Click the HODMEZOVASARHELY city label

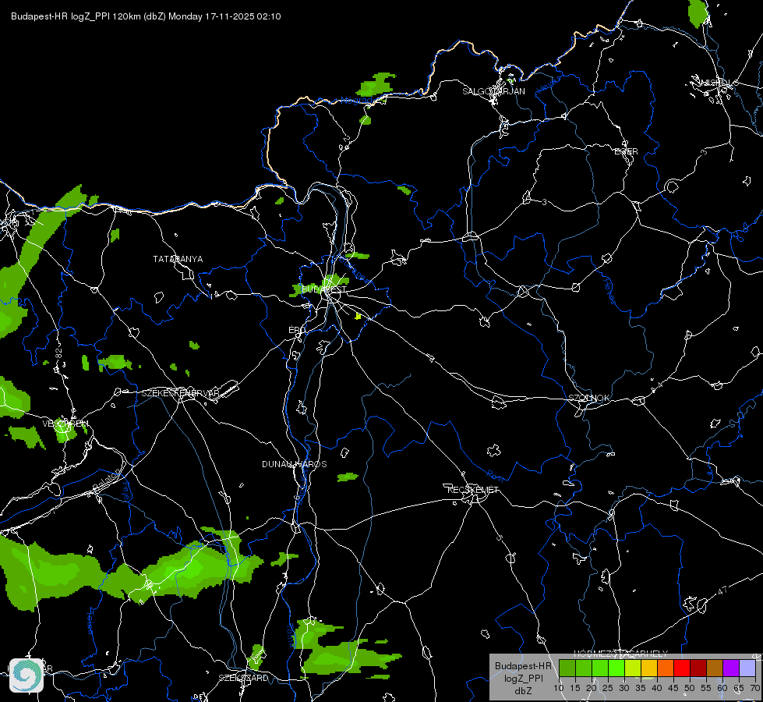coord(621,654)
